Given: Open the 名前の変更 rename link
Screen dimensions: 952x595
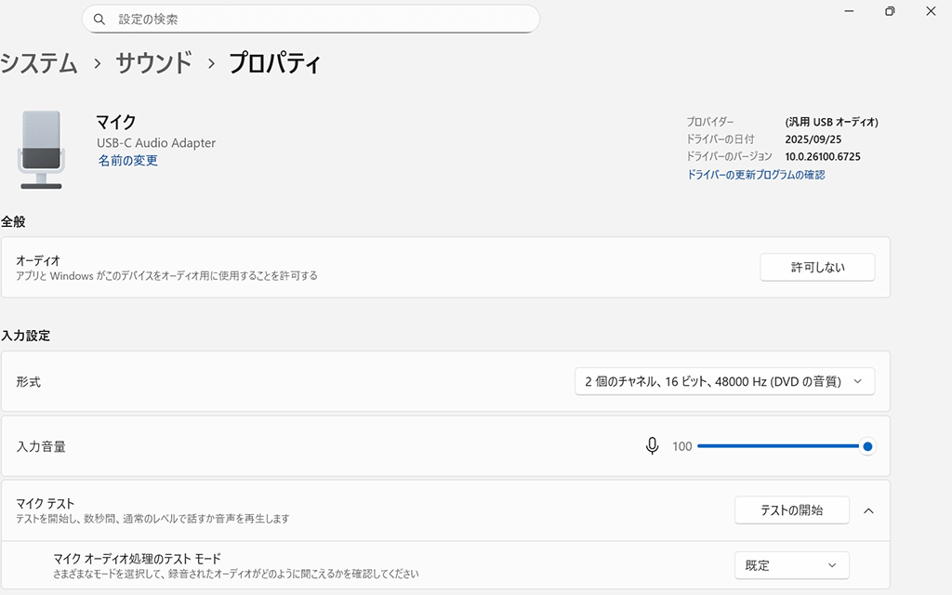Looking at the screenshot, I should (x=128, y=161).
